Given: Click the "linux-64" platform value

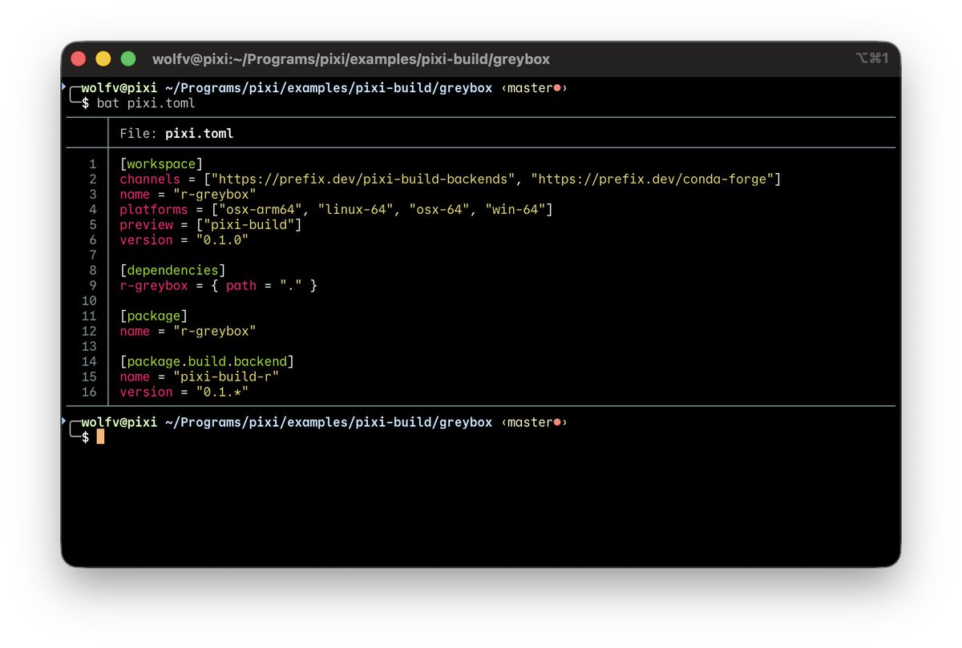Looking at the screenshot, I should [356, 210].
